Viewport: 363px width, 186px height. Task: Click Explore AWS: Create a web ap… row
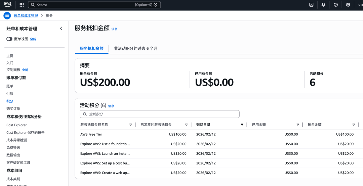pyautogui.click(x=105, y=173)
